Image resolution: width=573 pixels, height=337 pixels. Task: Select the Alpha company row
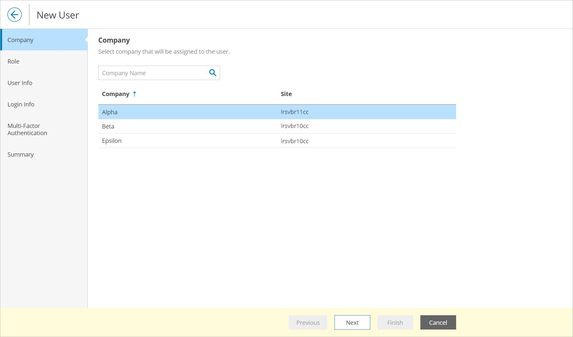coord(110,112)
